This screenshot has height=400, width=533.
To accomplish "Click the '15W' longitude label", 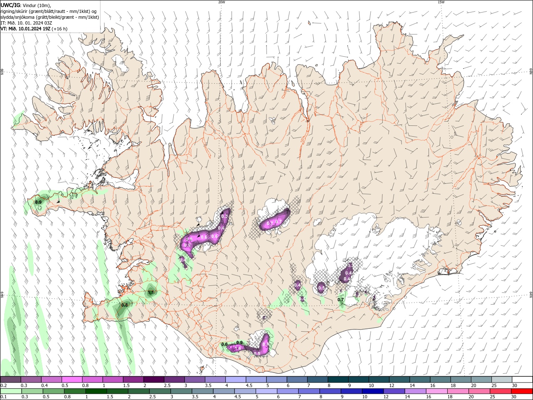I will (441, 2).
